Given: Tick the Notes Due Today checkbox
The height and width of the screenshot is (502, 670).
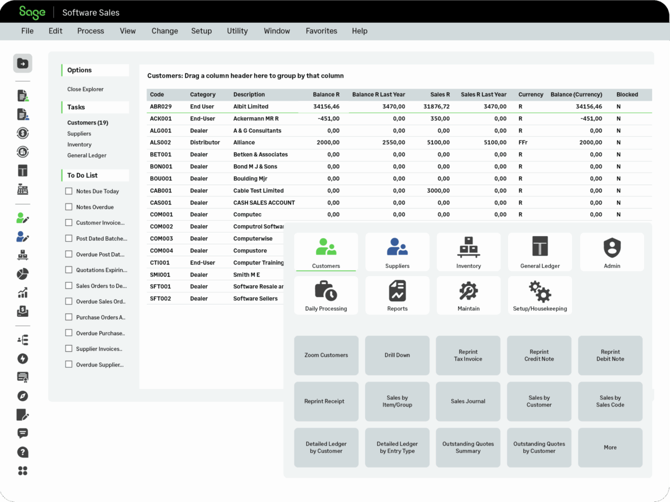Looking at the screenshot, I should pos(69,191).
